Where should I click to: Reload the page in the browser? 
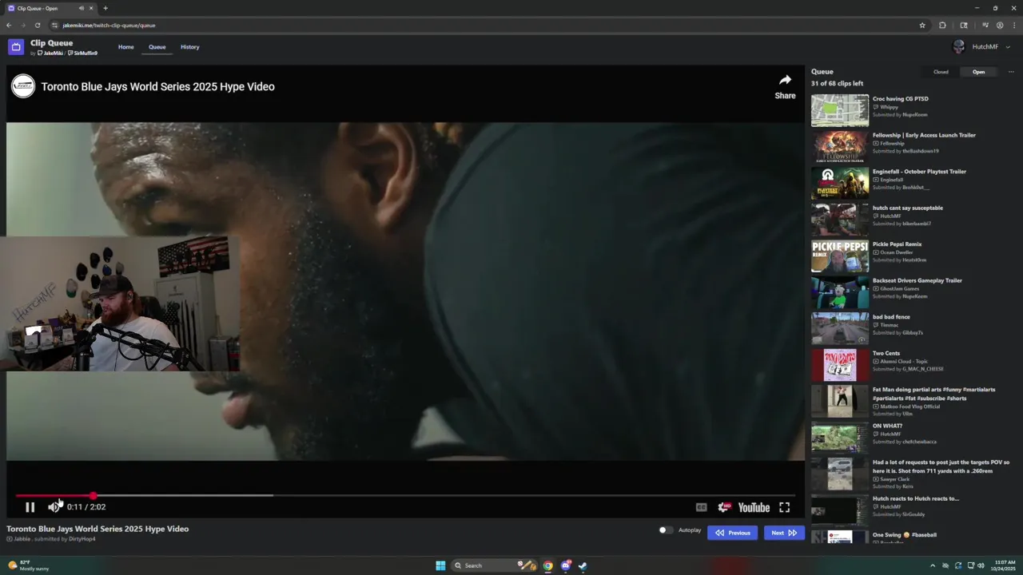click(x=37, y=25)
